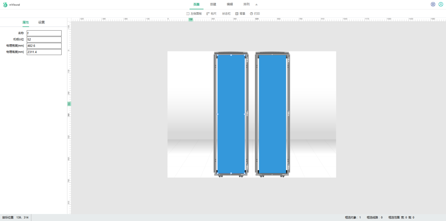Select the right rack cabinet
The height and width of the screenshot is (221, 446).
pyautogui.click(x=272, y=114)
